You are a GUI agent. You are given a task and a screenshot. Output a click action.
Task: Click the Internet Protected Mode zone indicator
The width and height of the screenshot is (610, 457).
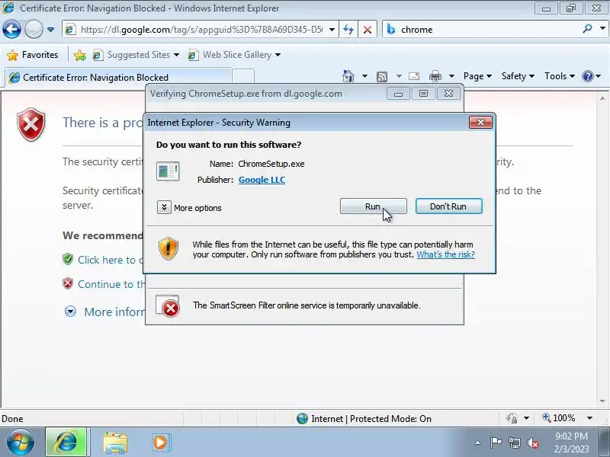364,418
